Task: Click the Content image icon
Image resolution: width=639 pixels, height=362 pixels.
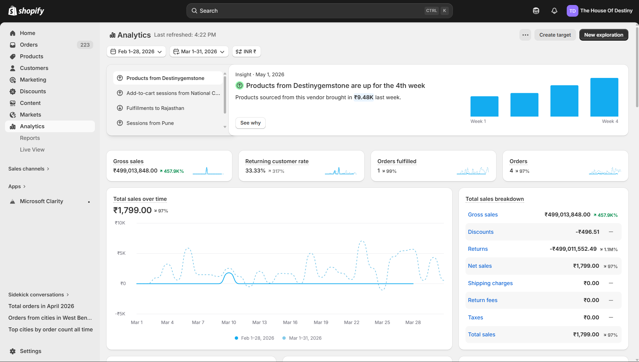Action: 13,103
